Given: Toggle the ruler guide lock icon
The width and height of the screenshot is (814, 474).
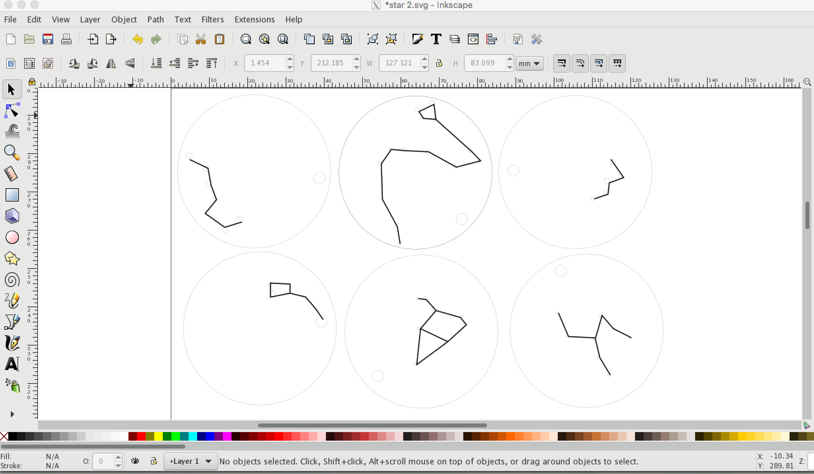Looking at the screenshot, I should tap(32, 82).
